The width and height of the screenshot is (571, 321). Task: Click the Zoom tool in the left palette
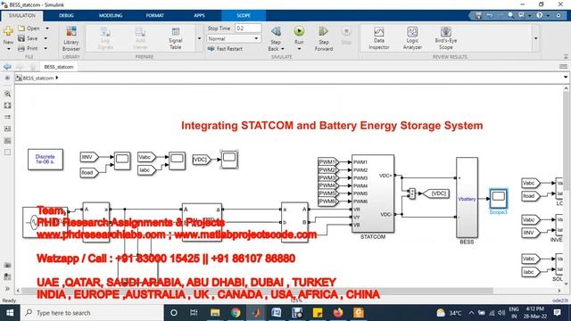7,94
